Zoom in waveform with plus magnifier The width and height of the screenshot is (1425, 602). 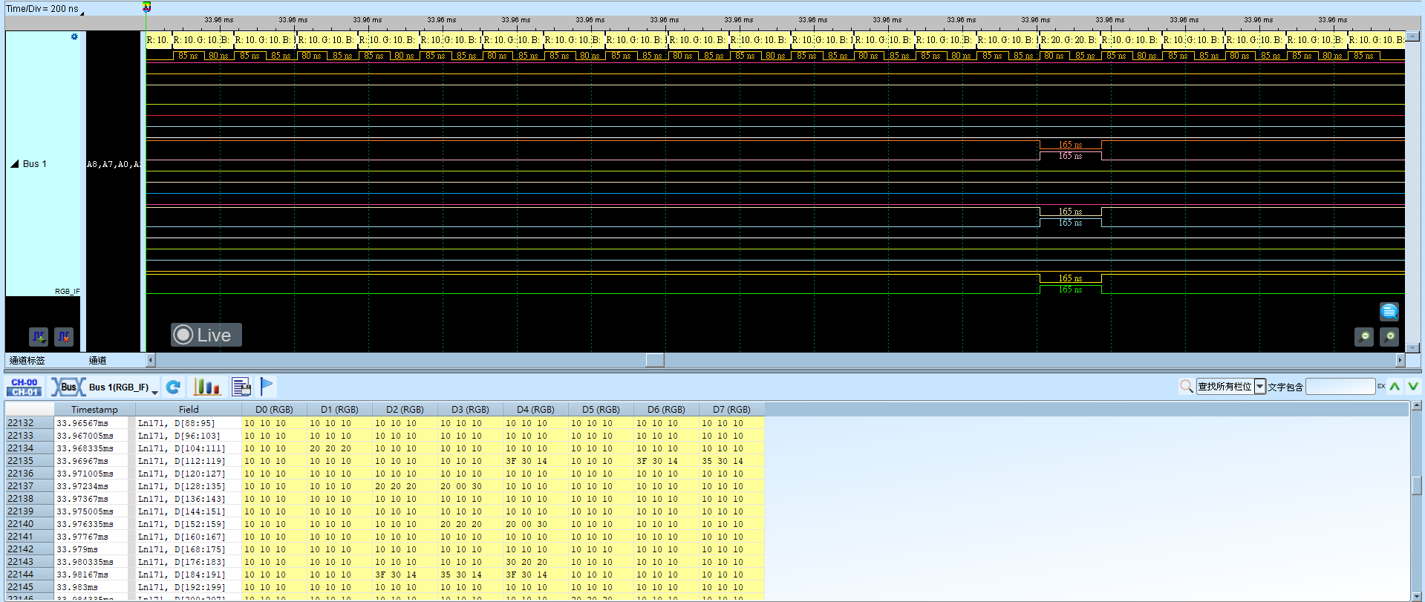tap(1389, 337)
